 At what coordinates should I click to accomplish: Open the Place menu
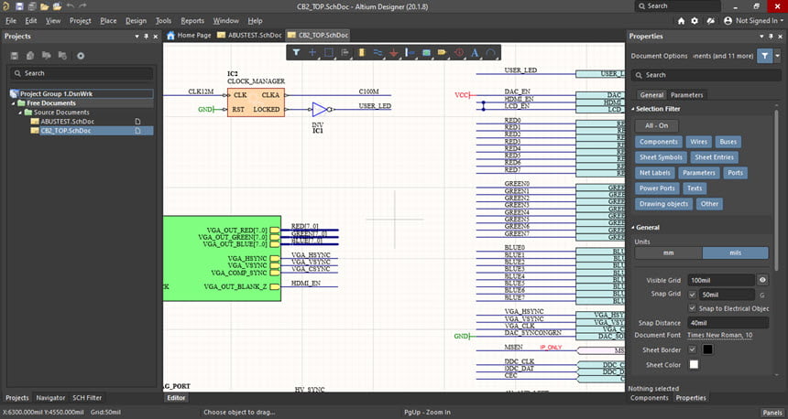point(108,20)
